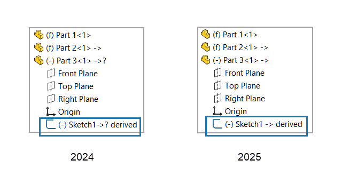Click Part 3 component icon in 2024 tree

coord(39,60)
